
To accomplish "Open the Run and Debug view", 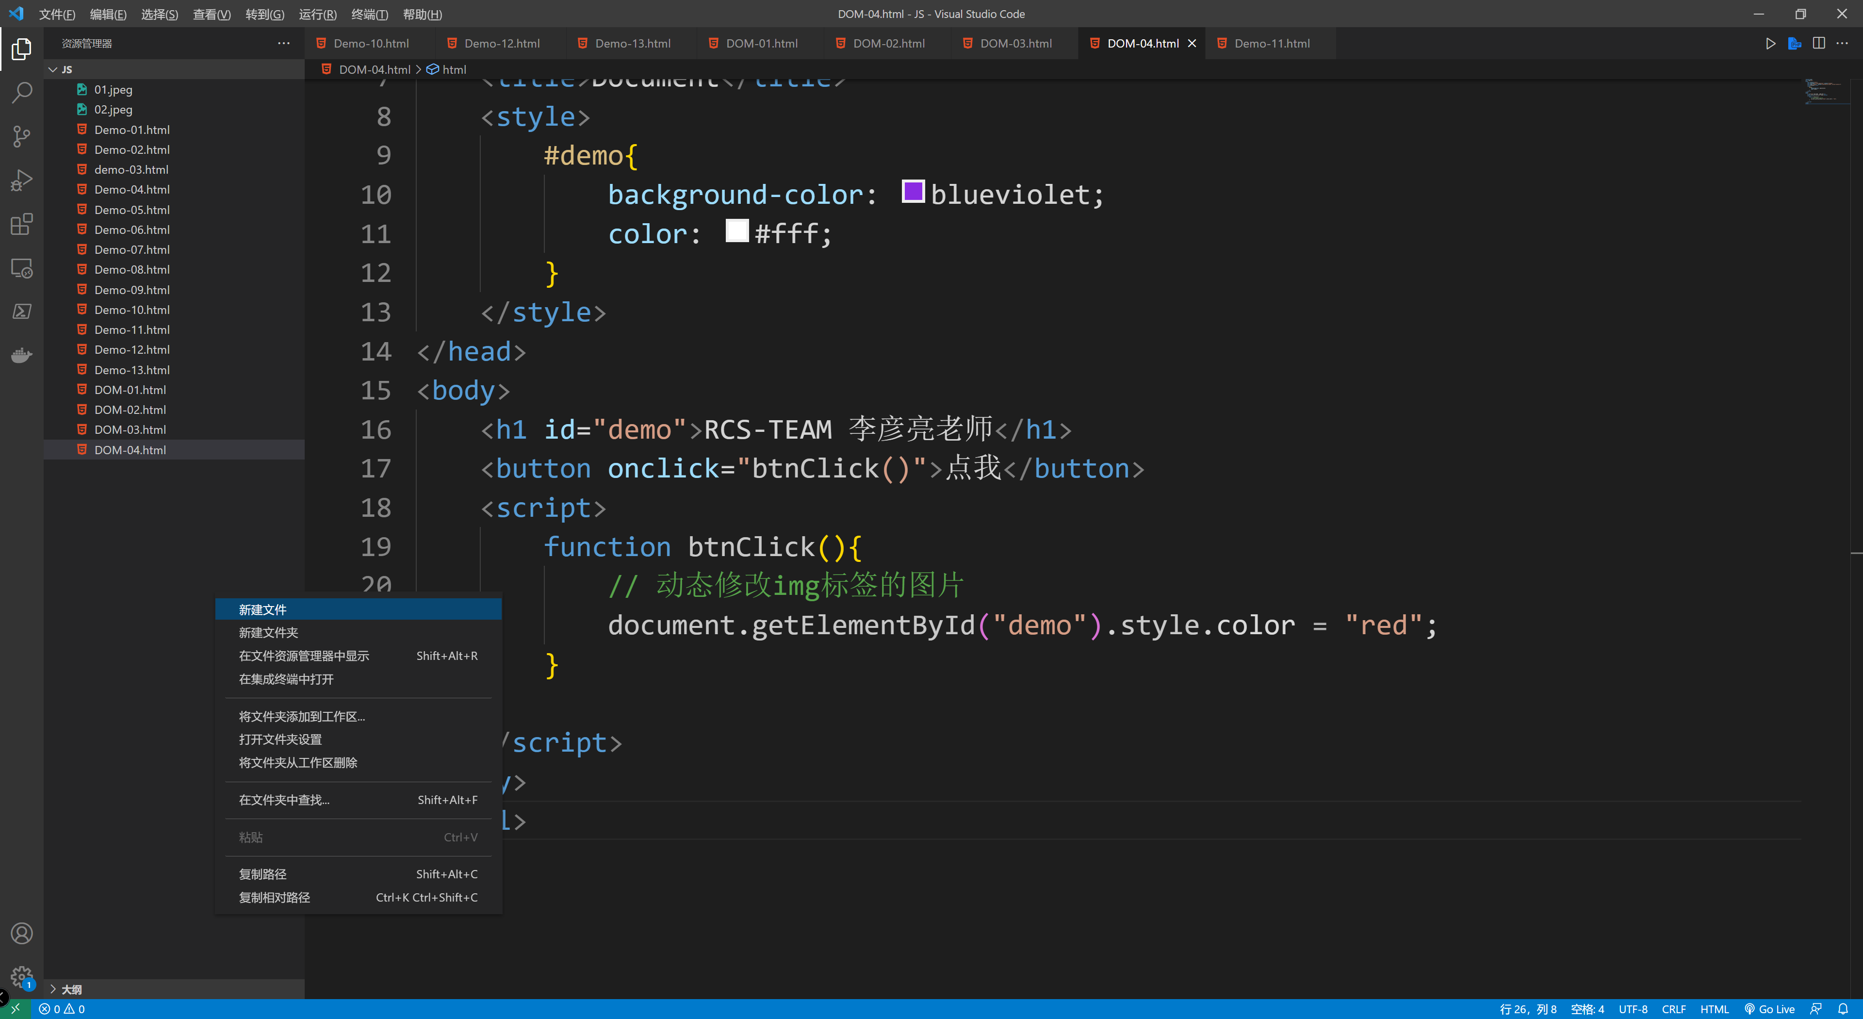I will click(22, 180).
